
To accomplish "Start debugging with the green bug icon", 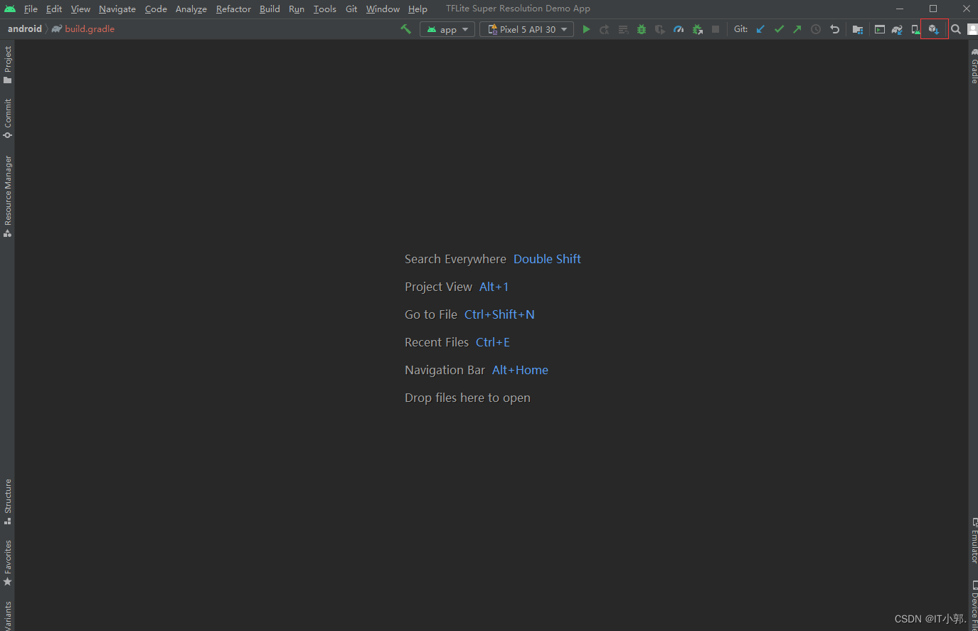I will (x=642, y=29).
